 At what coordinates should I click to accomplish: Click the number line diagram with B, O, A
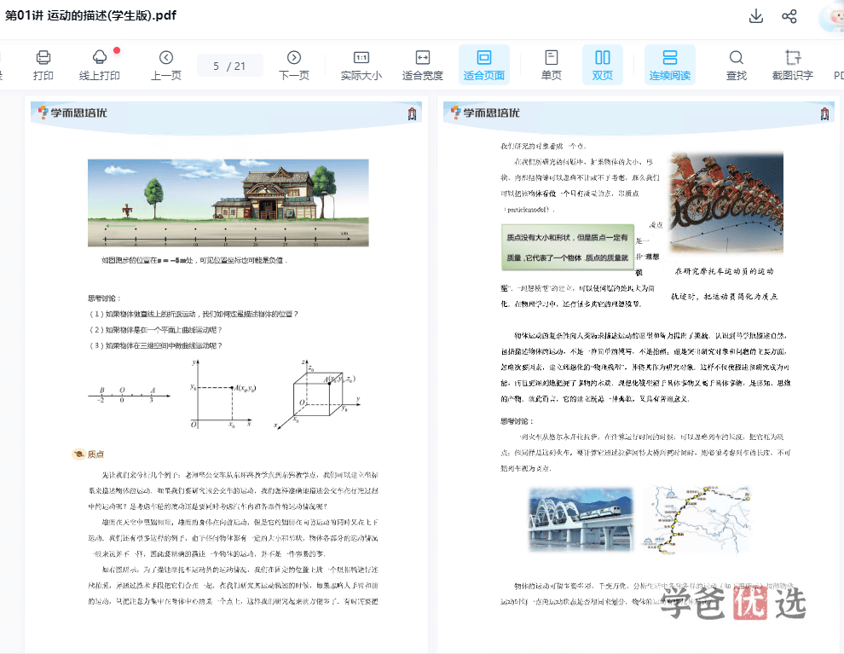pos(129,395)
